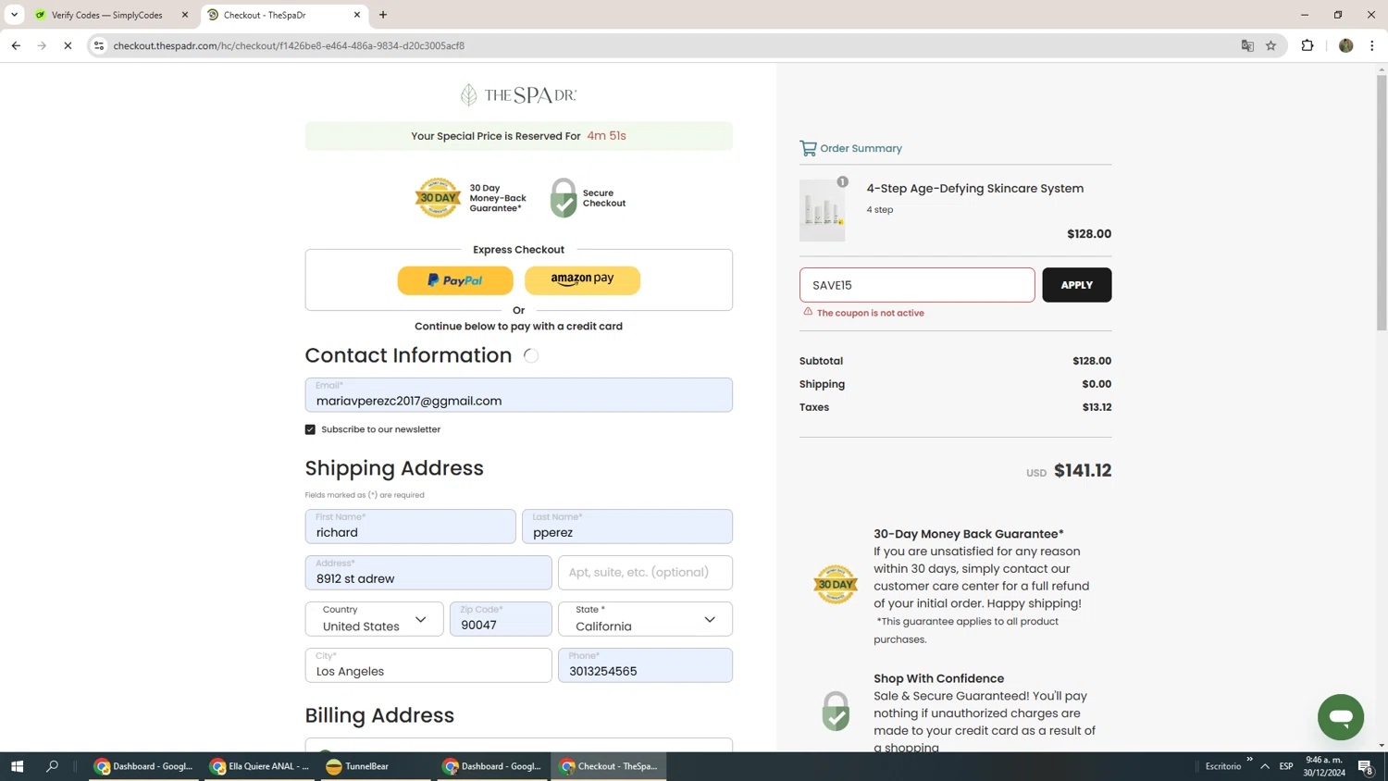Open the chat widget bubble
1388x781 pixels.
[1341, 717]
